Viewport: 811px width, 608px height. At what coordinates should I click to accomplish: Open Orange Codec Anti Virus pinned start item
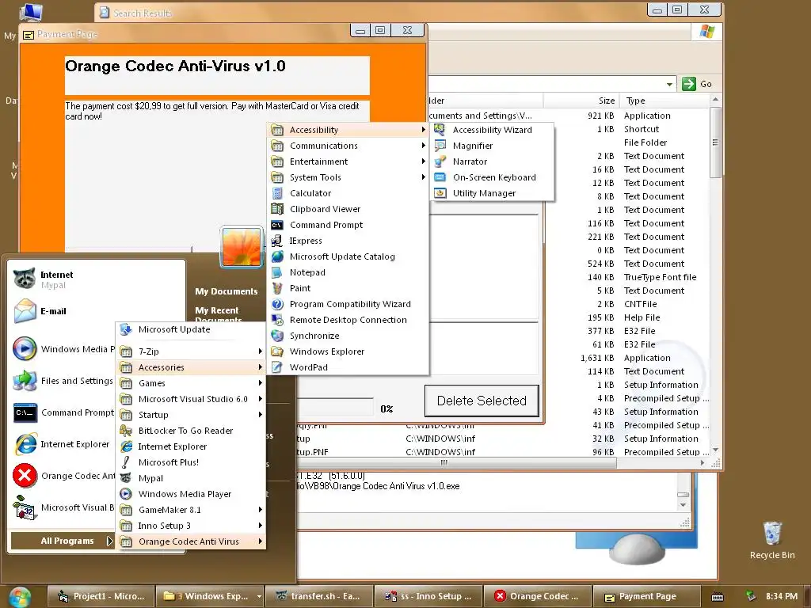63,476
